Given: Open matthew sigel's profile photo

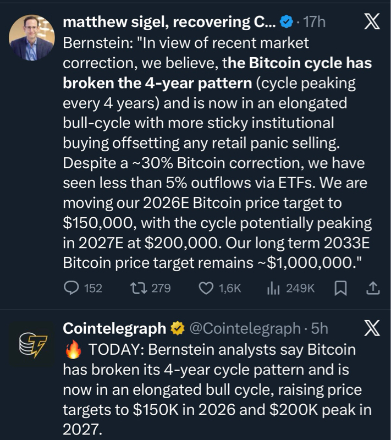Looking at the screenshot, I should [31, 36].
